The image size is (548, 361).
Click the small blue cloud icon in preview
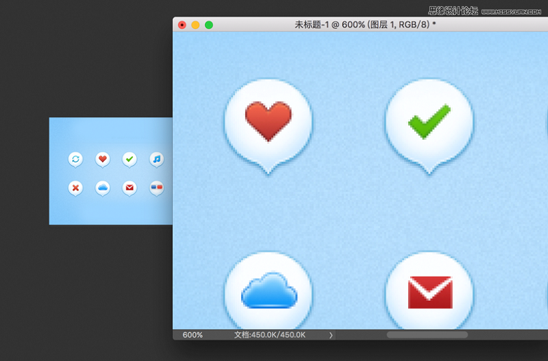coord(103,186)
